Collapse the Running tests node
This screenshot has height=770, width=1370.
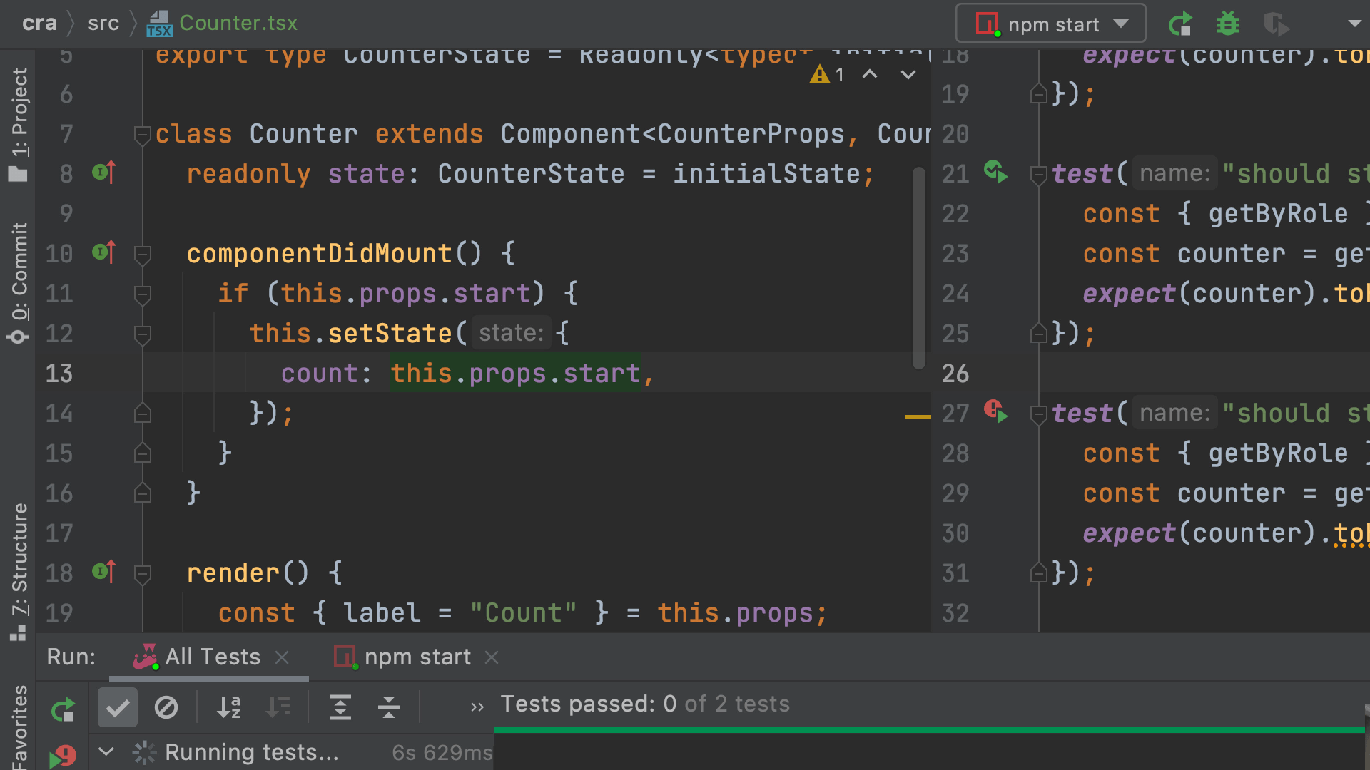coord(106,752)
